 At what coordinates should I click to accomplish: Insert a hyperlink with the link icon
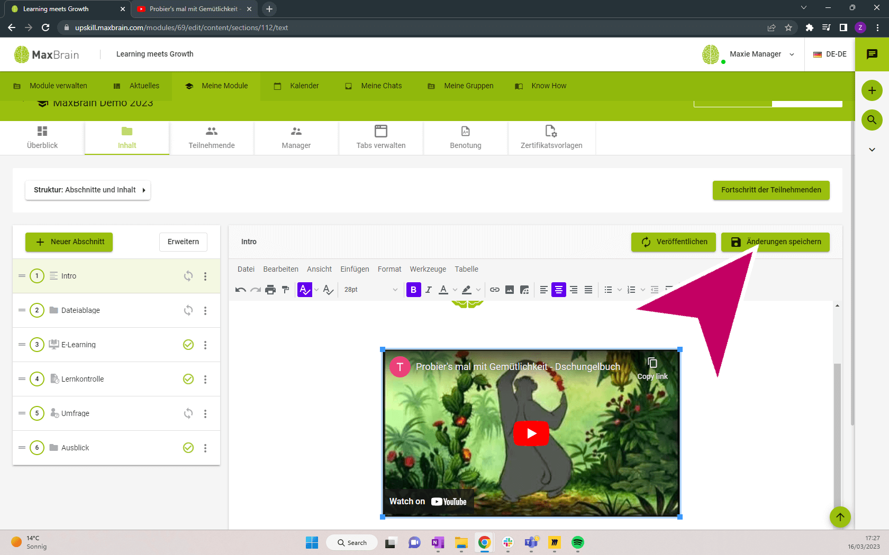pos(495,290)
